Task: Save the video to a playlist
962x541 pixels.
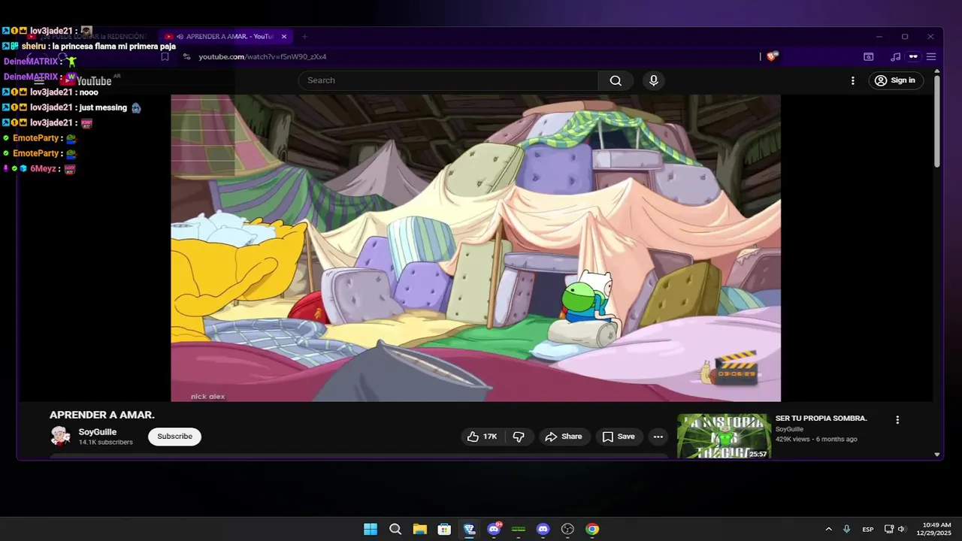Action: pos(619,437)
